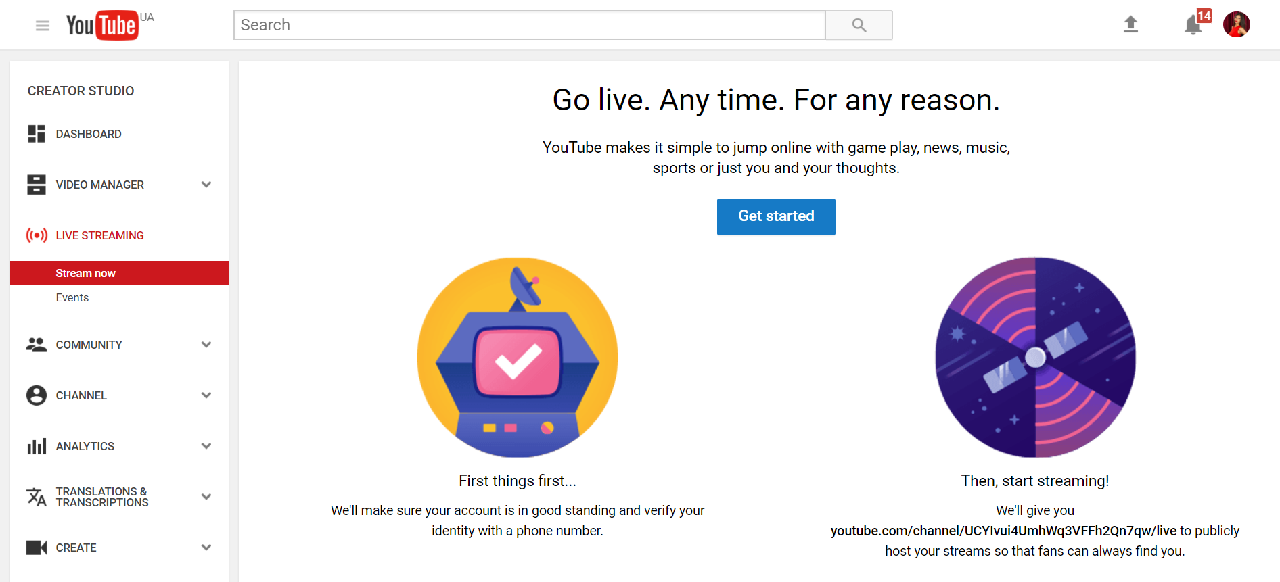1280x582 pixels.
Task: Expand the Translations & Transcriptions chevron
Action: 206,497
